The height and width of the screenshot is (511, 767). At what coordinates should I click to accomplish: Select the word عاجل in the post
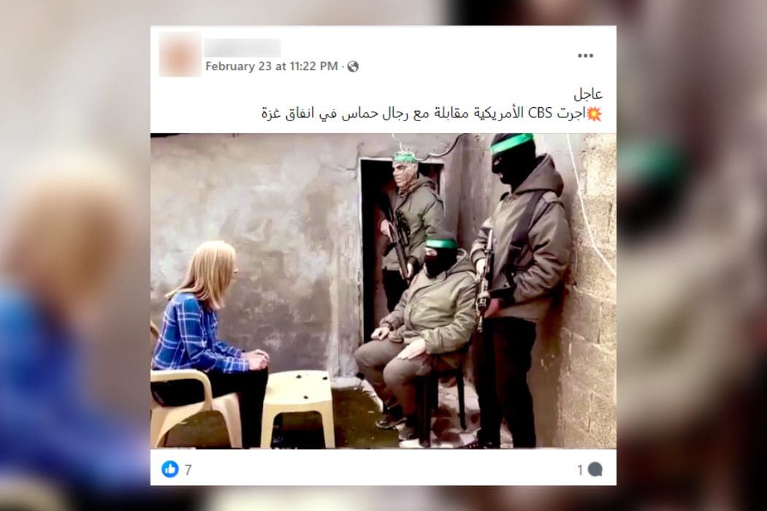click(x=588, y=93)
